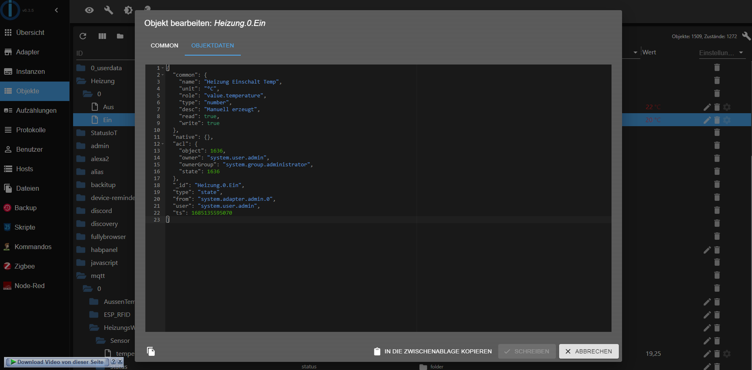Select the StatusIoT folder in tree
Screen dimensions: 752x370
[104, 133]
